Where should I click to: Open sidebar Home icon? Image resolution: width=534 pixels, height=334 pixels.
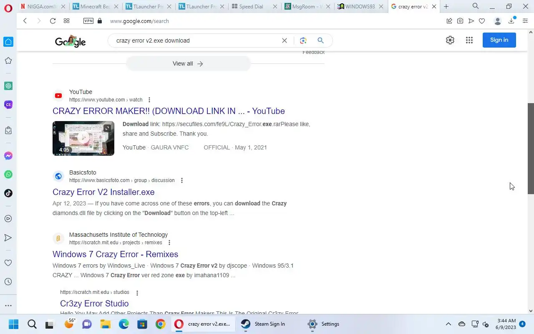pos(8,42)
